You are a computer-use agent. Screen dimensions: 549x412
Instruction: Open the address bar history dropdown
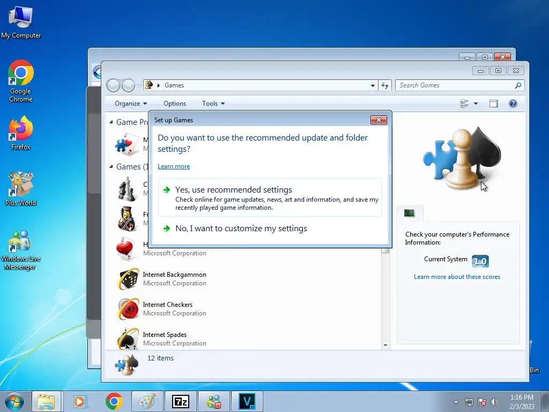373,85
